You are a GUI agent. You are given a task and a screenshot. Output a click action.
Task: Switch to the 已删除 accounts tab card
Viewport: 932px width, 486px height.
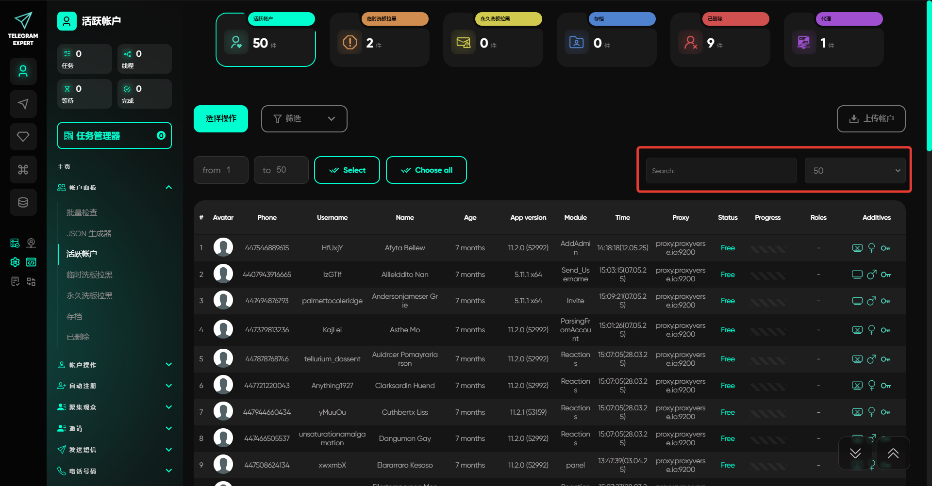click(720, 40)
